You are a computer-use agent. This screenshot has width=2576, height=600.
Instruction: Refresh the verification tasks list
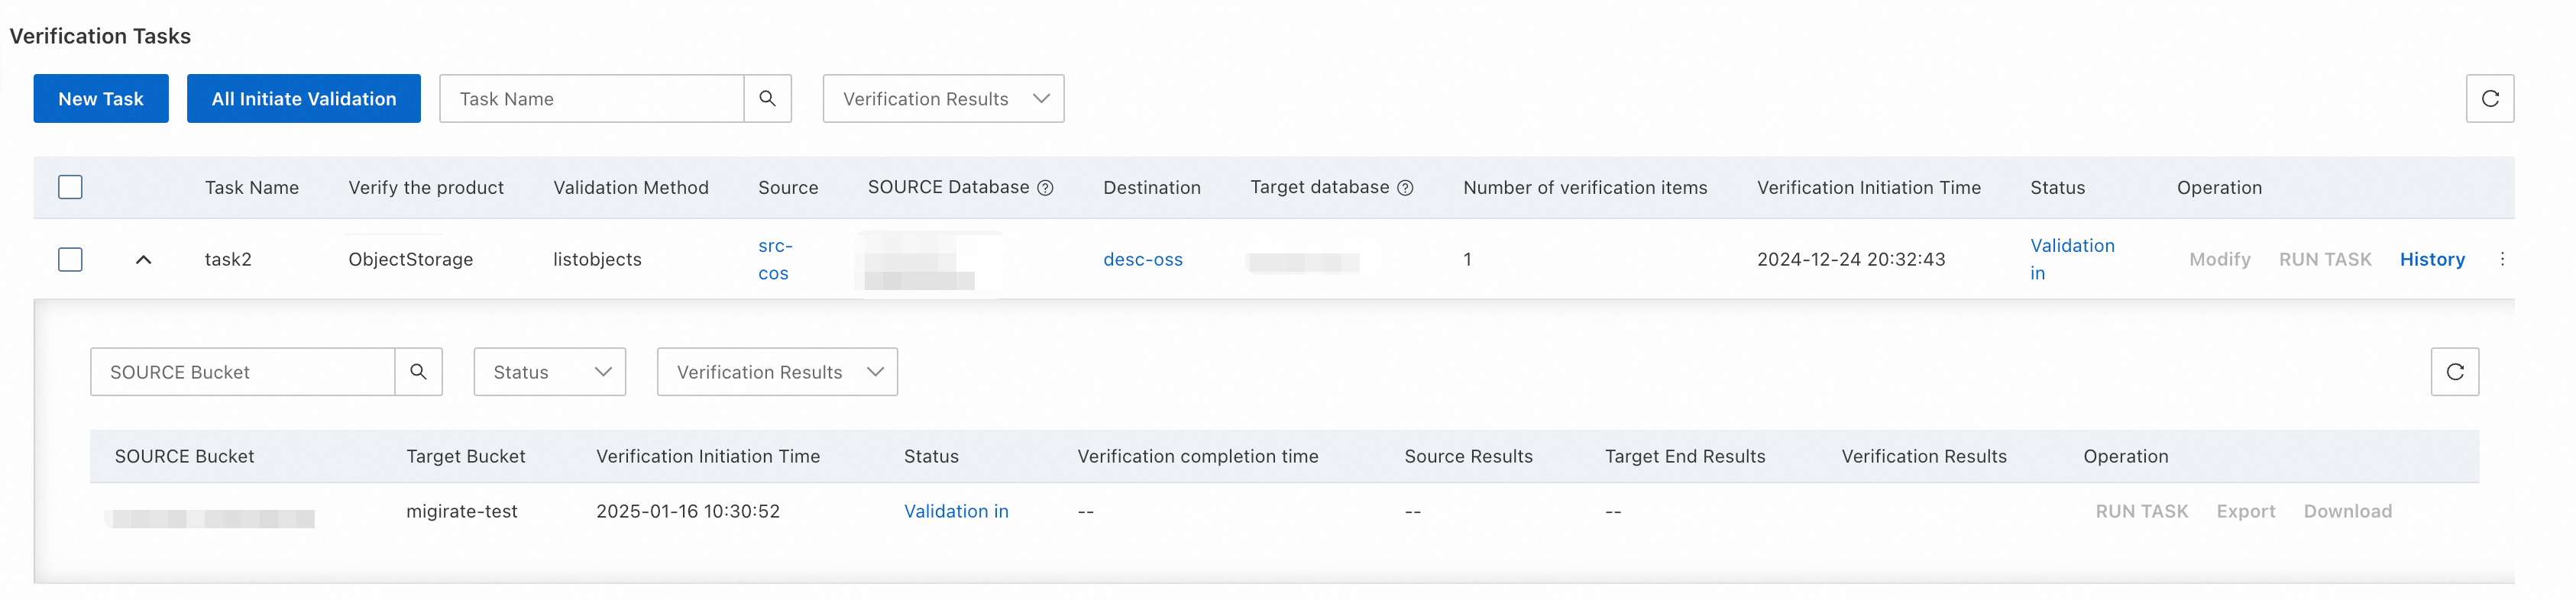[x=2489, y=98]
